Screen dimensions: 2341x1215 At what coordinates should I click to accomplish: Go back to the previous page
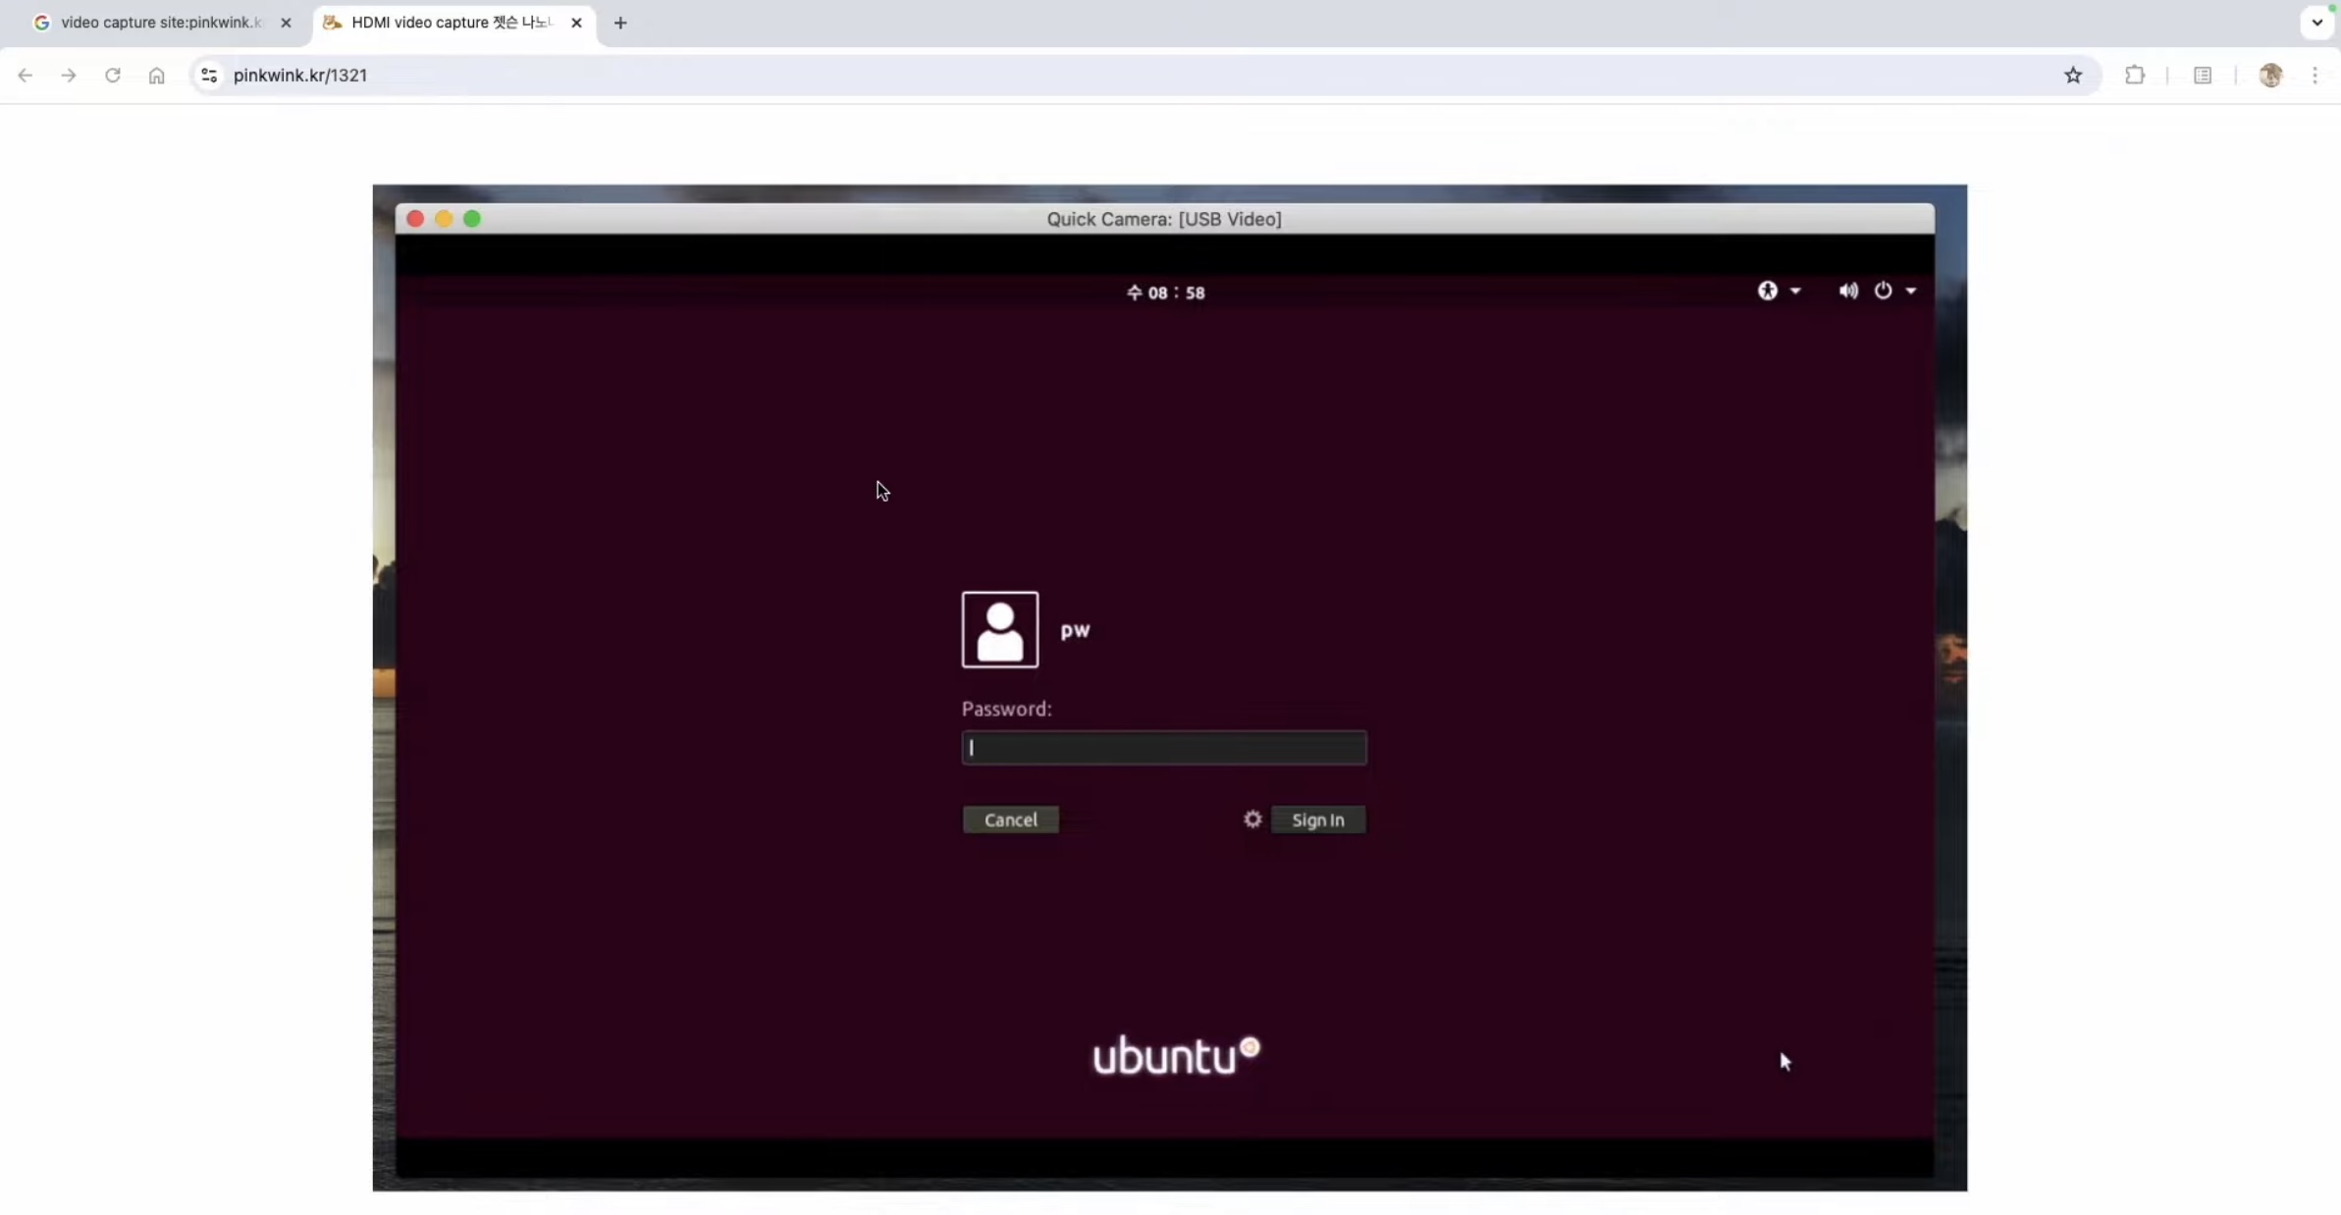[25, 76]
